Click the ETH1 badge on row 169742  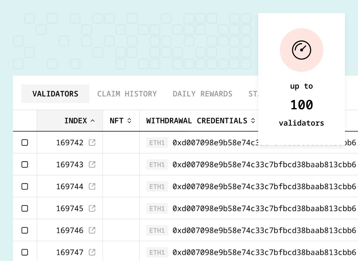coord(157,142)
